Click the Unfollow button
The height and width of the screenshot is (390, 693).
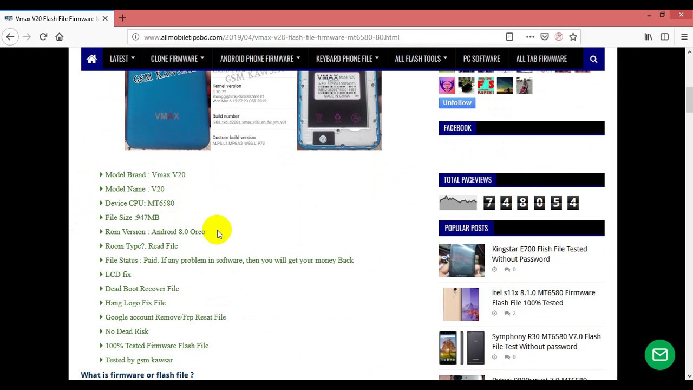click(457, 102)
